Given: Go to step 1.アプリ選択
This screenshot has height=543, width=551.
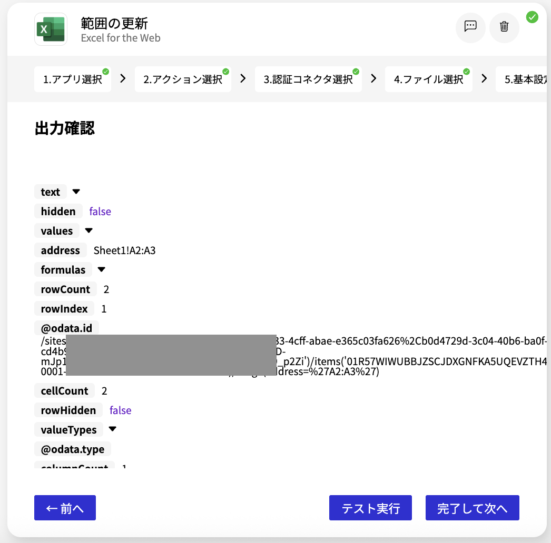Looking at the screenshot, I should [73, 79].
